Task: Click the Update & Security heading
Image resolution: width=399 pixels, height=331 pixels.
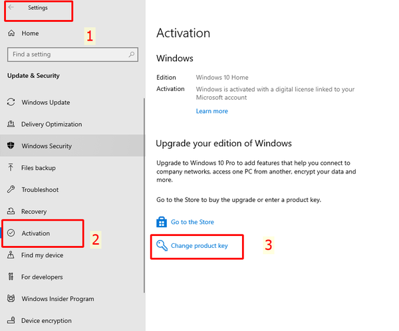Action: pyautogui.click(x=33, y=76)
